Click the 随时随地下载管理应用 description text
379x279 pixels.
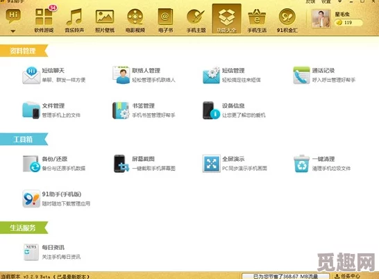[66, 204]
